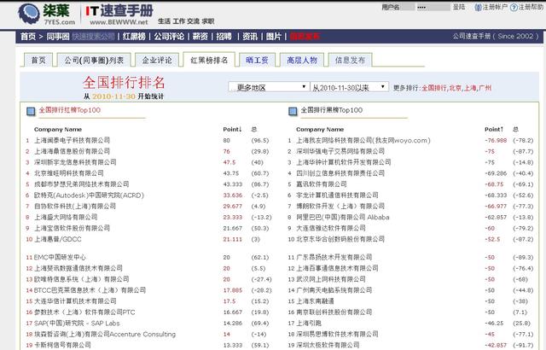Viewport: 546px width, 350px height.
Task: Click the password input field
Action: pos(433,7)
